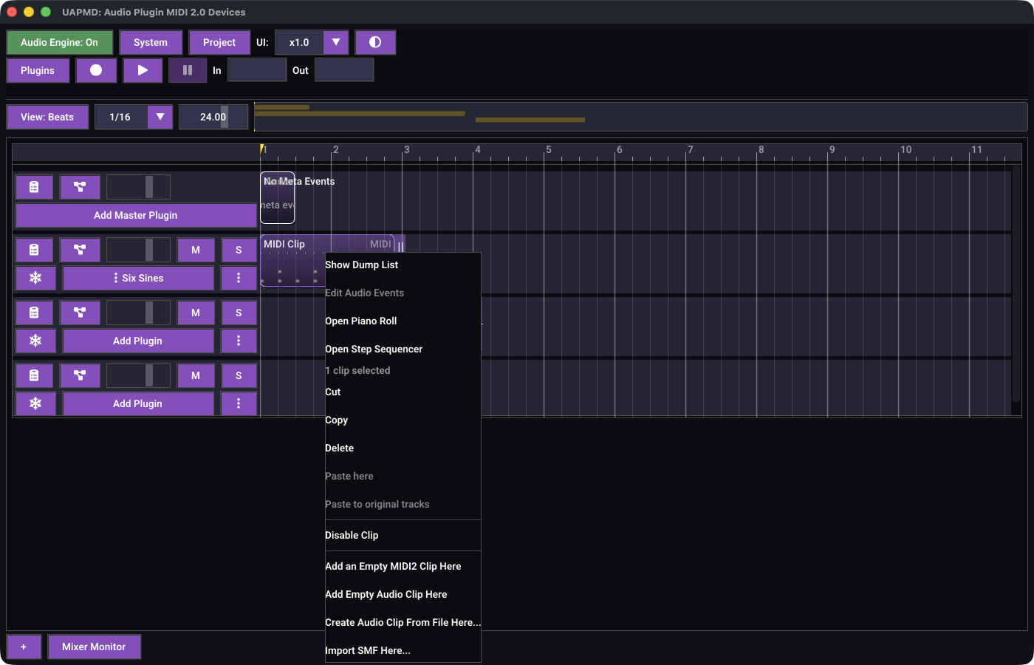Click the master track volume slider
Viewport: 1034px width, 665px height.
click(138, 187)
